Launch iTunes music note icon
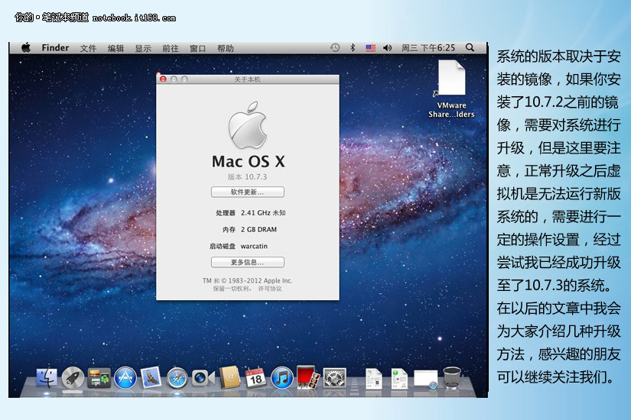 [282, 378]
